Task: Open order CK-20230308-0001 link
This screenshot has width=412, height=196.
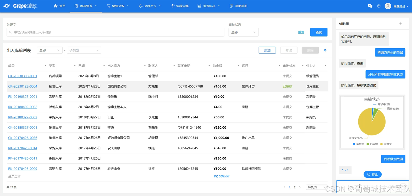Action: (23, 76)
